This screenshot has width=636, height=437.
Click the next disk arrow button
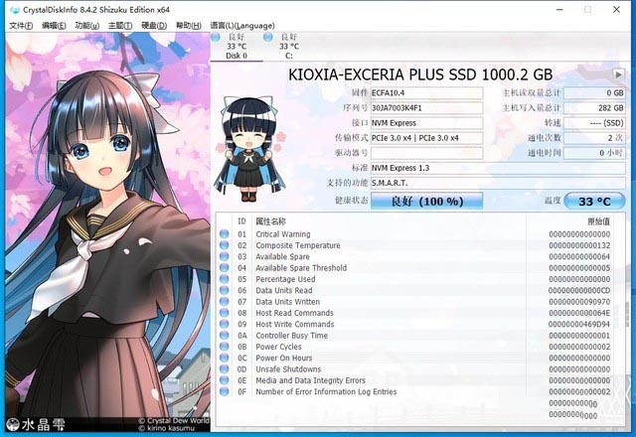point(618,74)
